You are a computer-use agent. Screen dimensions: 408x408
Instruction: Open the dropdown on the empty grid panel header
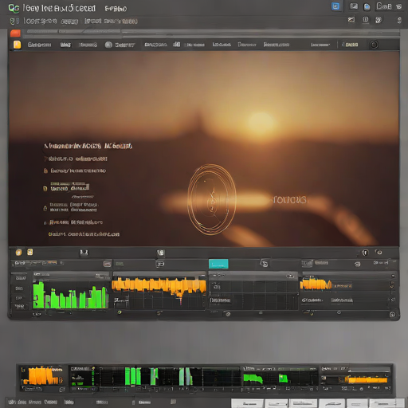pos(291,277)
